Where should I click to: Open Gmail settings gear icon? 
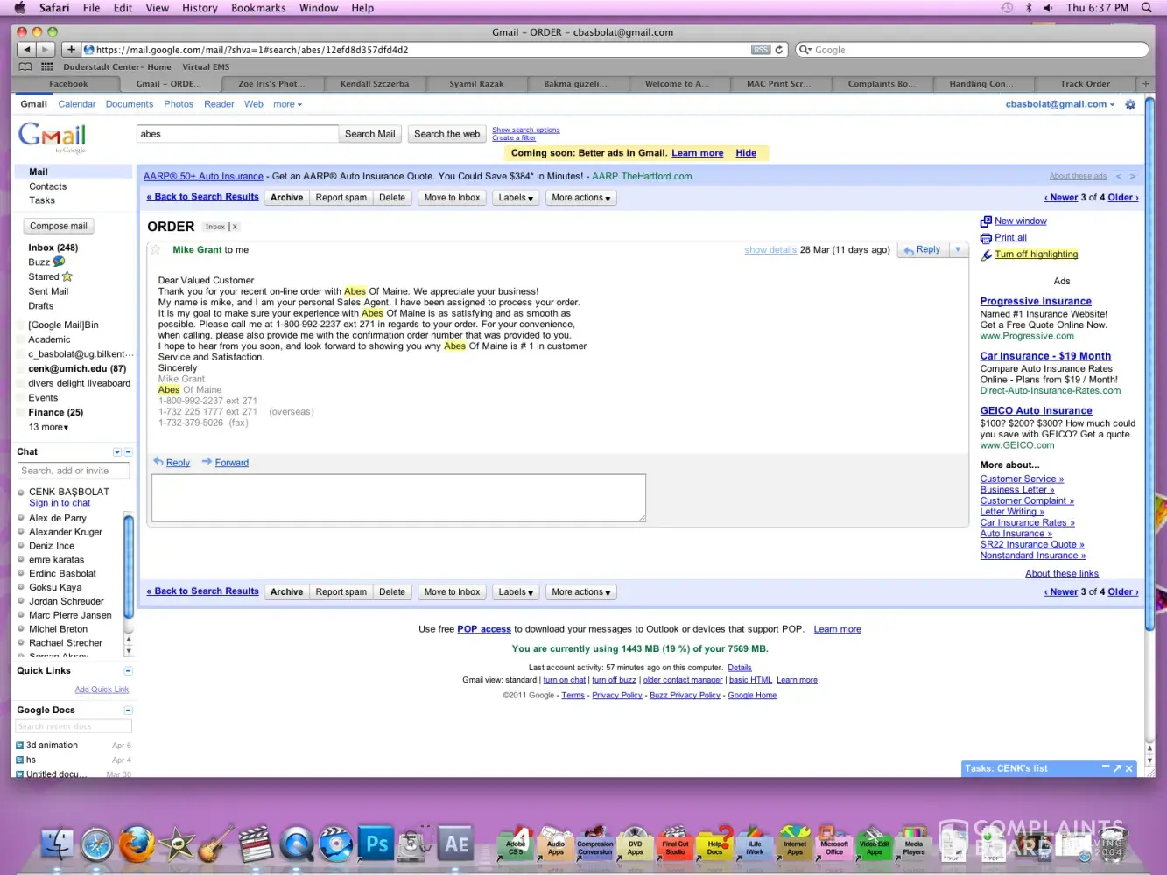[x=1130, y=104]
